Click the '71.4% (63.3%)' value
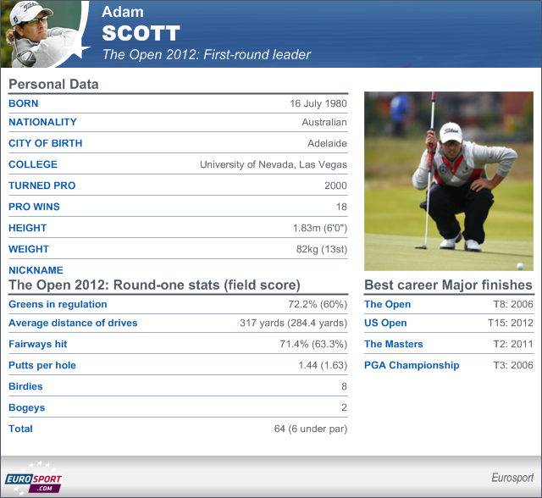The image size is (542, 498). [x=313, y=344]
